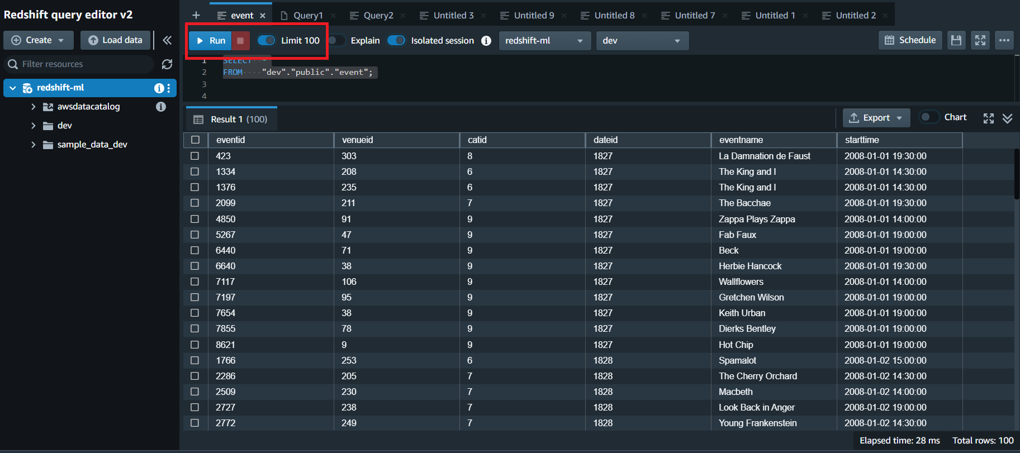Close the Untitled 1 tab
This screenshot has height=453, width=1020.
805,16
